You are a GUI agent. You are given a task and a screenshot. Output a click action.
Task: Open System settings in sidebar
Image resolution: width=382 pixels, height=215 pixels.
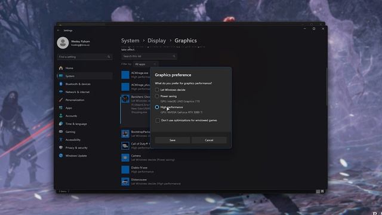[x=85, y=76]
